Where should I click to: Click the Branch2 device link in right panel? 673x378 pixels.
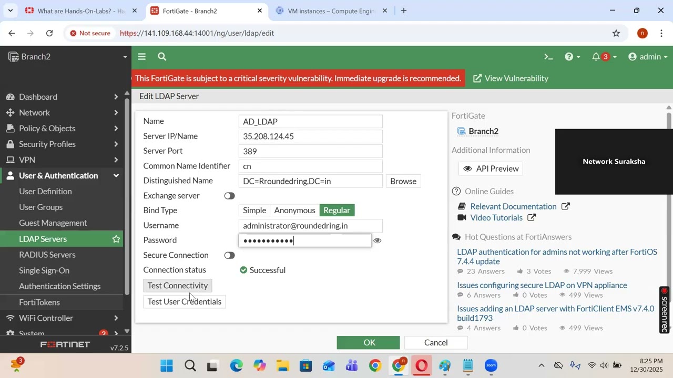[483, 131]
